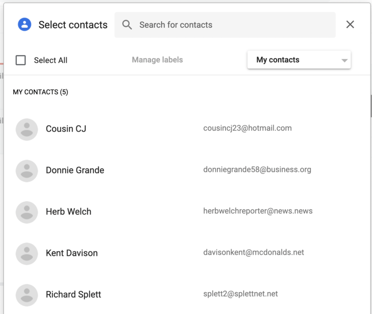Click the dropdown arrow next to My contacts
372x314 pixels.
tap(344, 61)
